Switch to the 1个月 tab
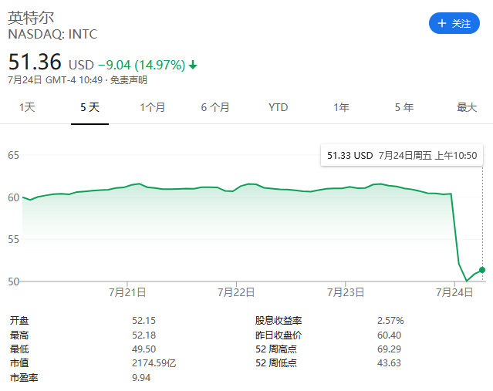 coord(152,107)
